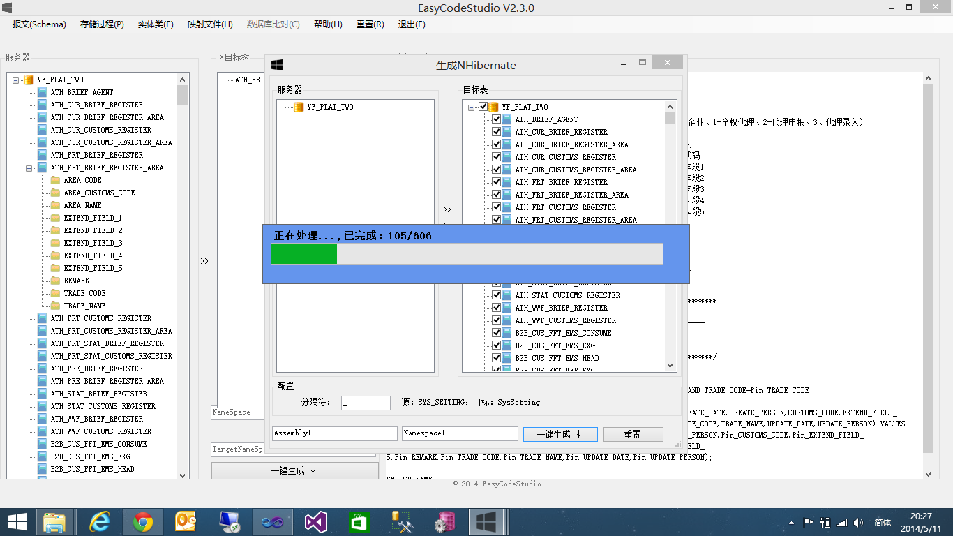
Task: Toggle ATH_FRT_BRIEF_REGISTER checkbox in dialog
Action: pyautogui.click(x=497, y=182)
